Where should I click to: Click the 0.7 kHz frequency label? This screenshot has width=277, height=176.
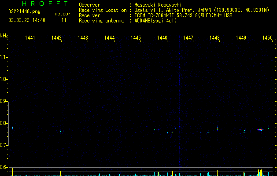click(4, 145)
